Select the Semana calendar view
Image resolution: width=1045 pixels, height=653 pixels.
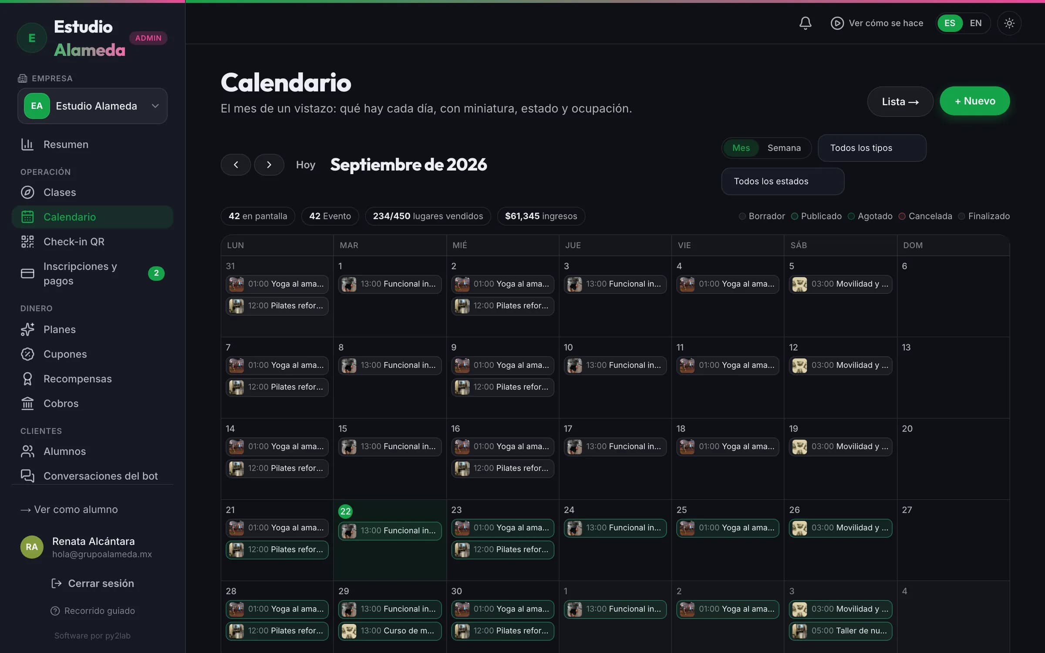coord(784,148)
